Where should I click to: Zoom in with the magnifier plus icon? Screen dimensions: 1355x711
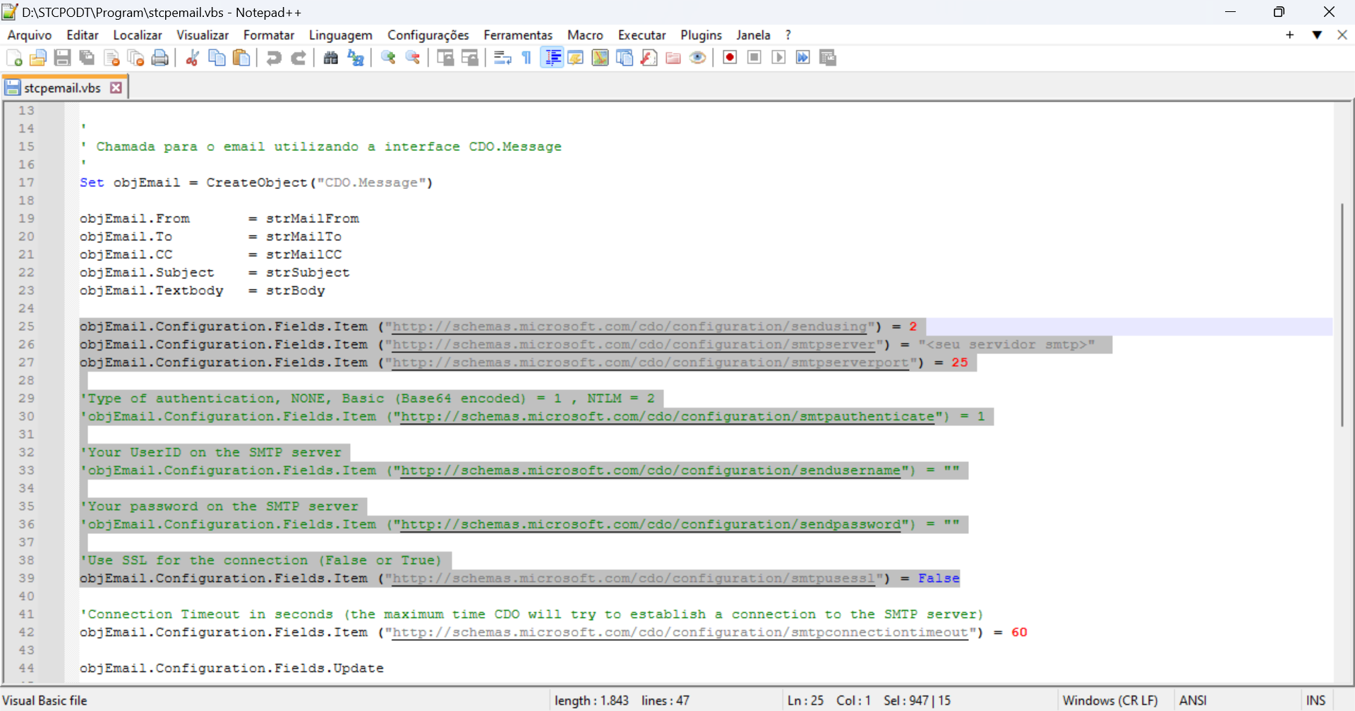388,58
